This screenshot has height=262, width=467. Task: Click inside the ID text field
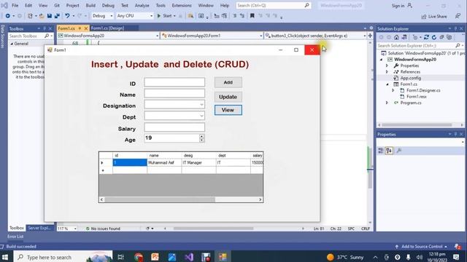click(174, 82)
